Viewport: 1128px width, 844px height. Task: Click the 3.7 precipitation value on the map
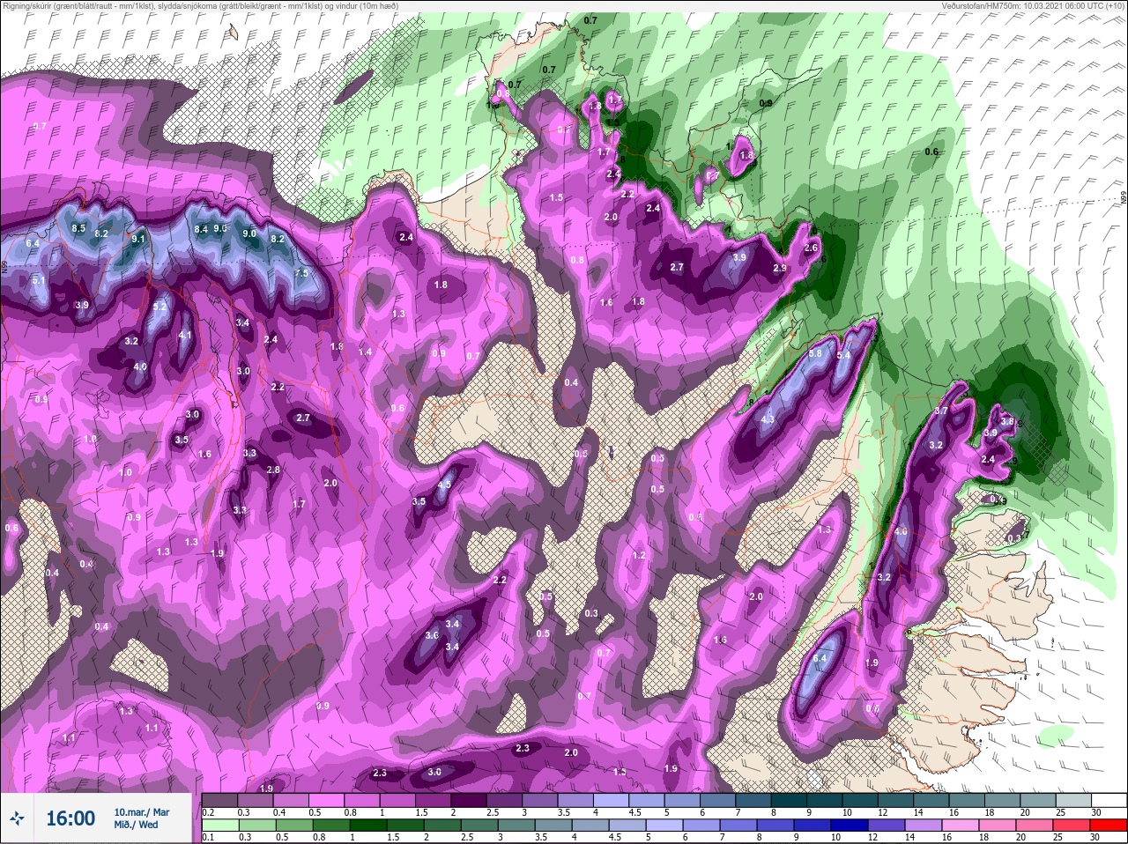(x=940, y=411)
